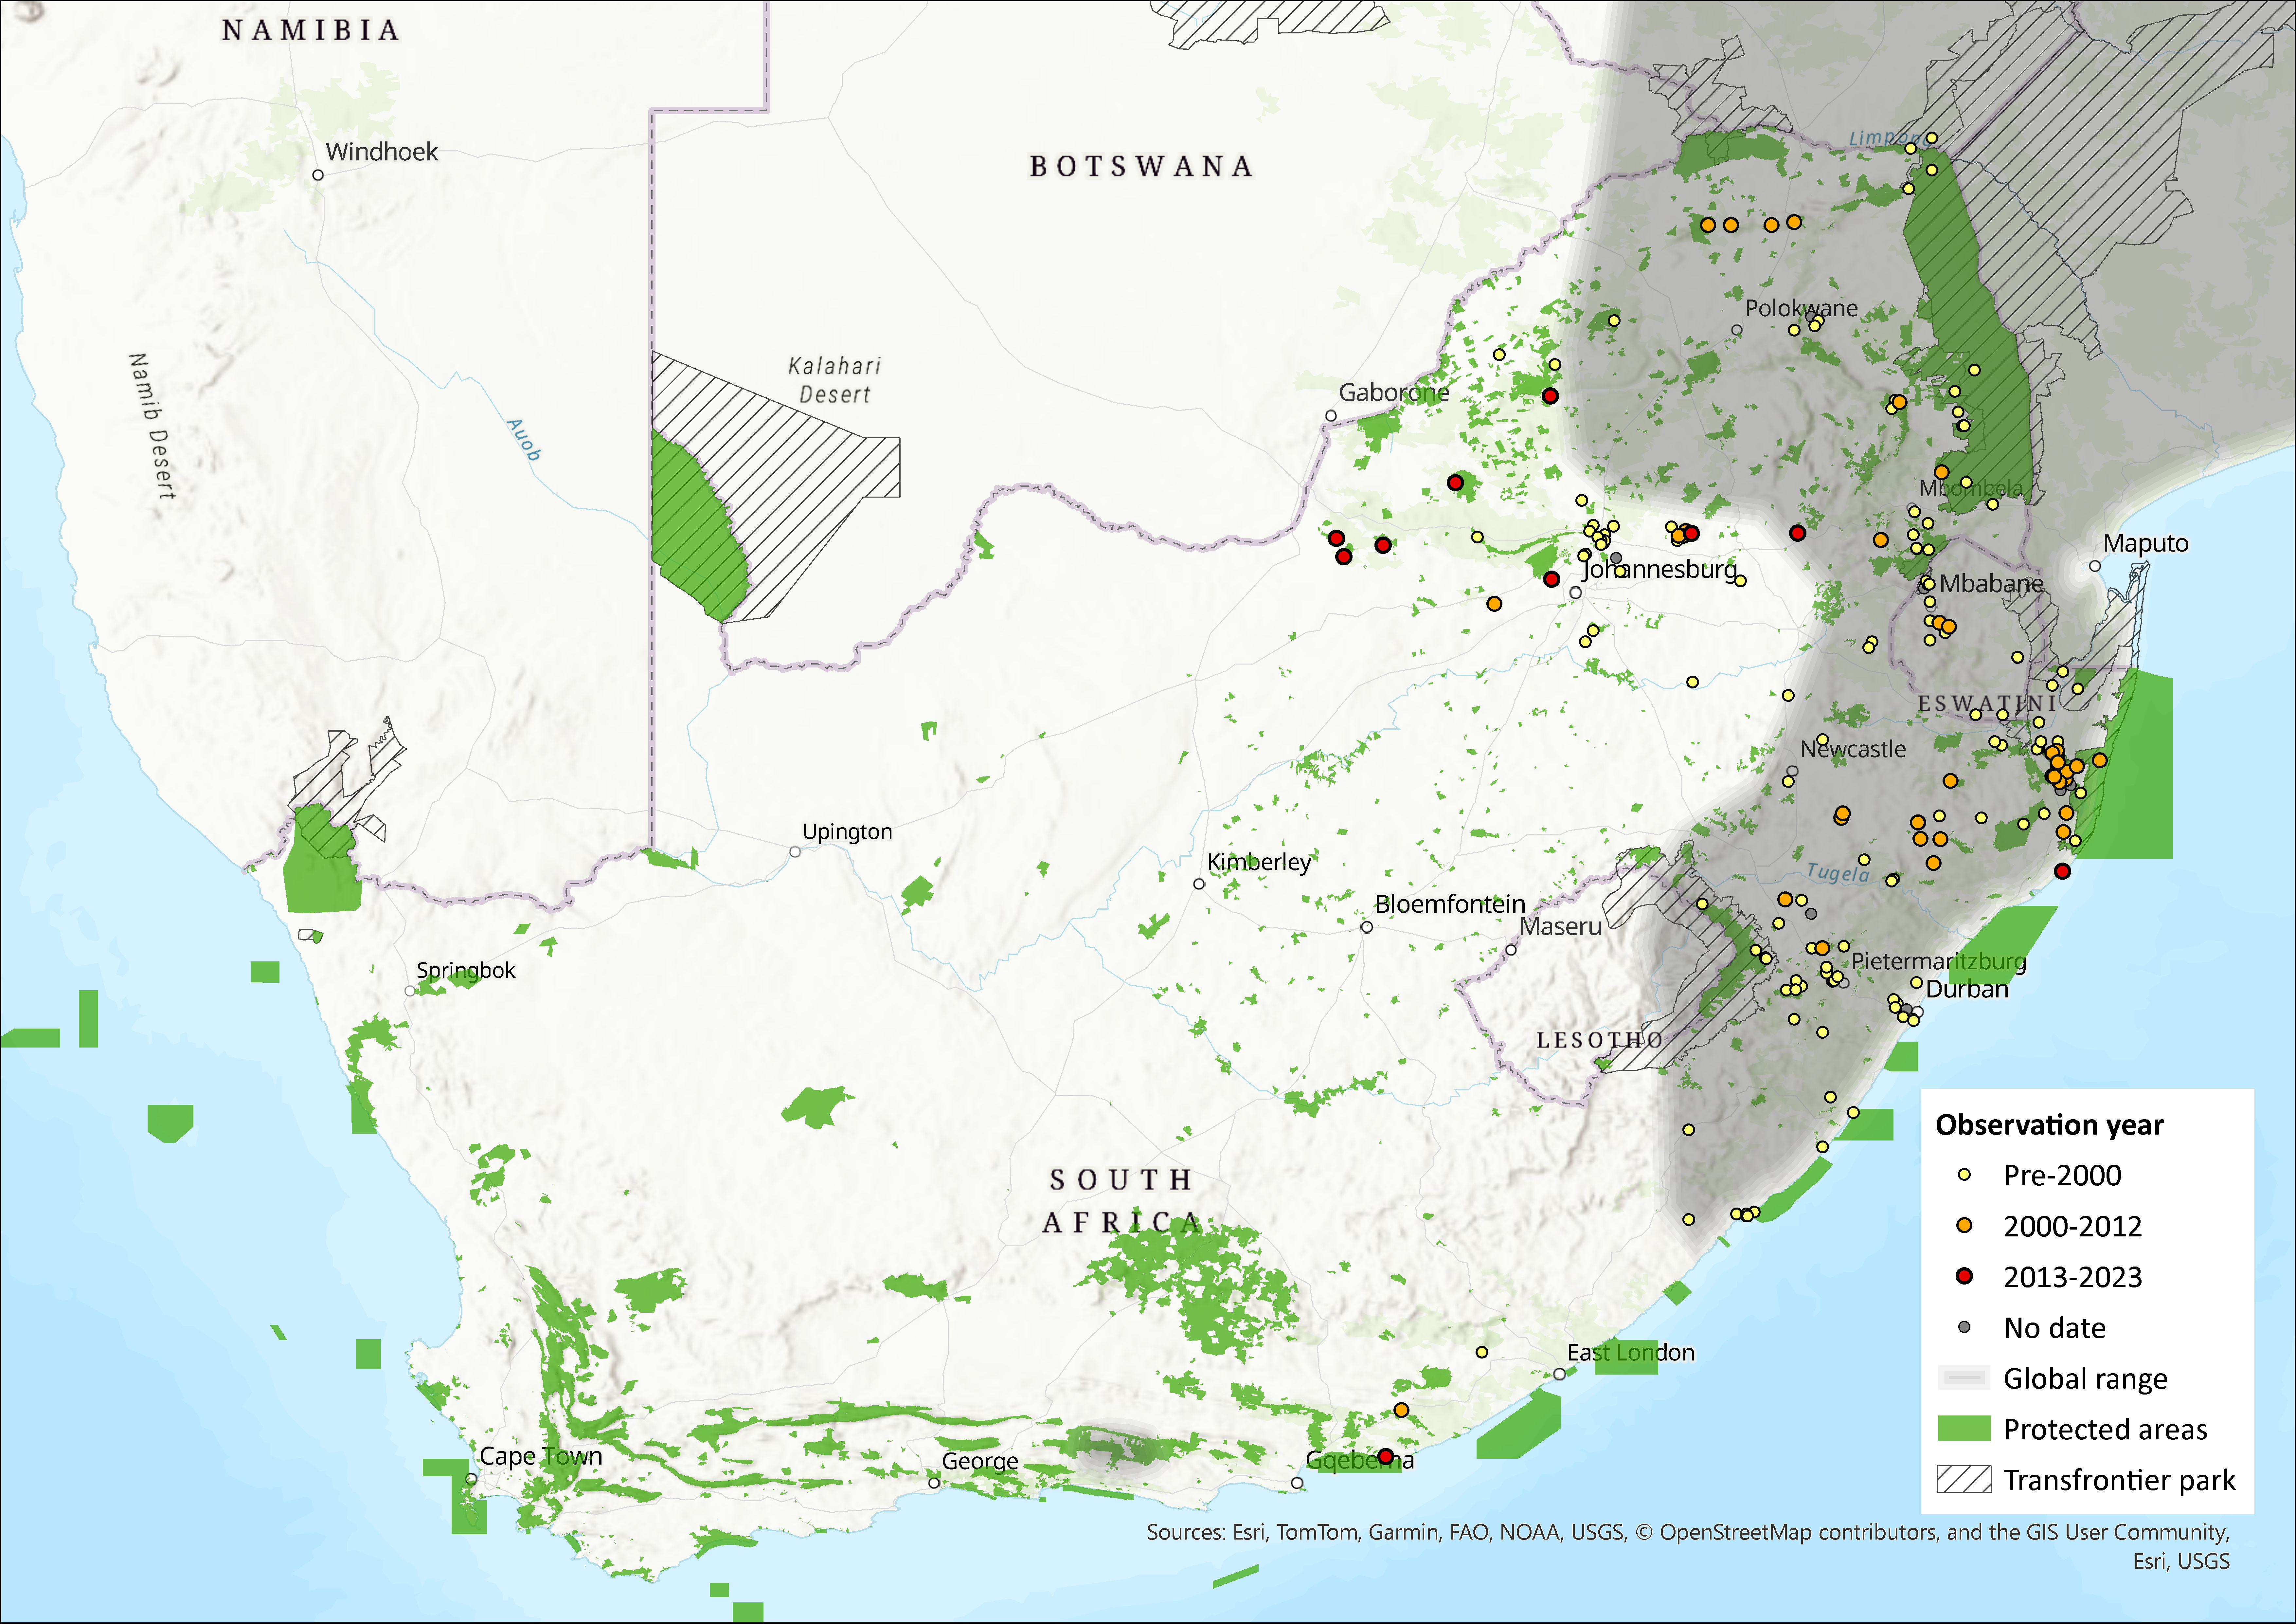2296x1624 pixels.
Task: Click the Upington city marker circle
Action: pos(795,851)
